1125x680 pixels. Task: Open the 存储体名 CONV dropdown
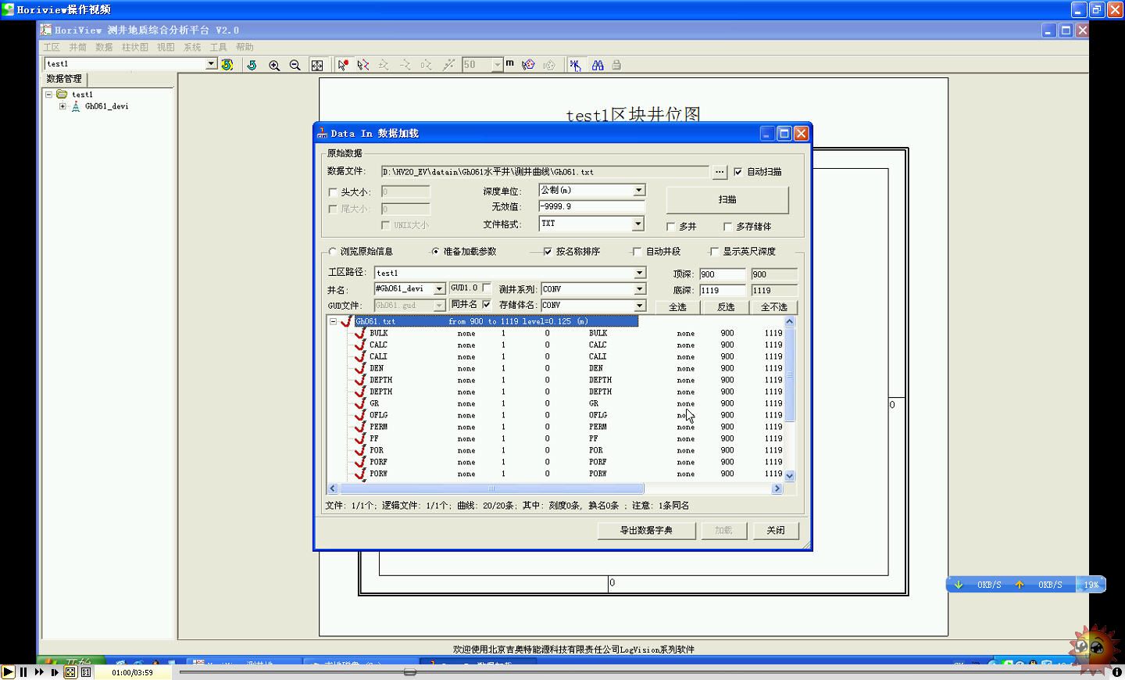(x=639, y=306)
